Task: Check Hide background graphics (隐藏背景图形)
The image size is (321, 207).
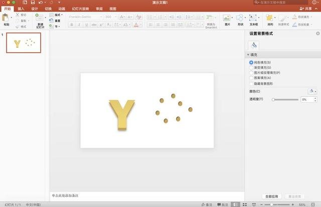Action: tap(251, 83)
